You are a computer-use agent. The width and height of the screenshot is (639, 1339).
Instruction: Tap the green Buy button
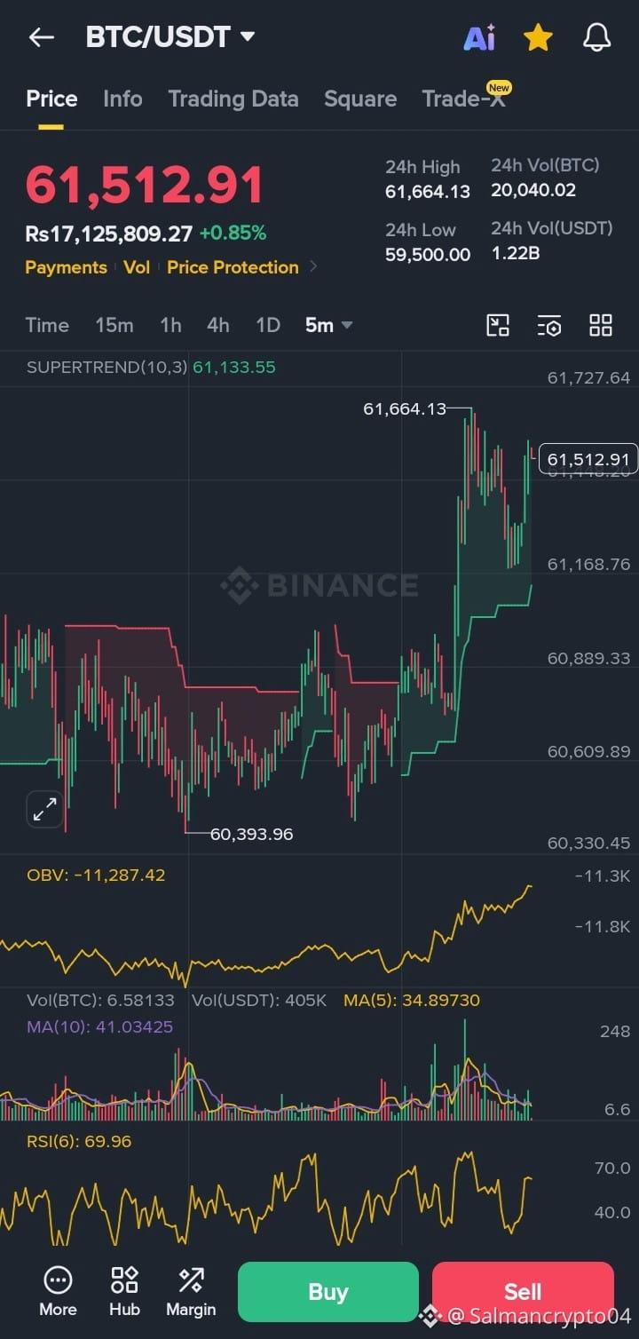click(327, 1292)
